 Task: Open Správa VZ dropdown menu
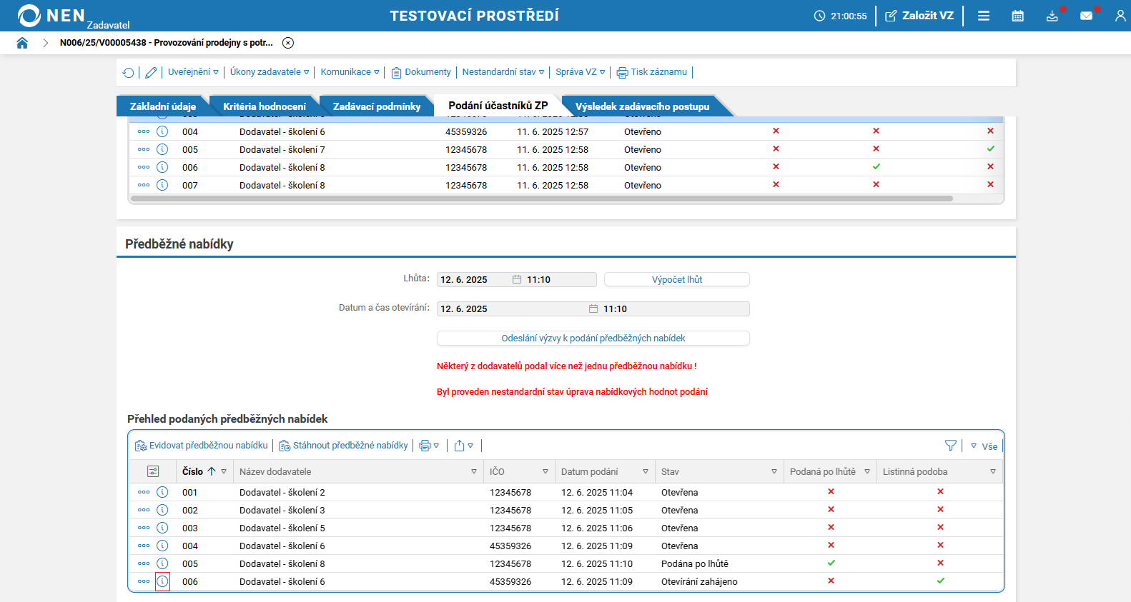pyautogui.click(x=581, y=72)
